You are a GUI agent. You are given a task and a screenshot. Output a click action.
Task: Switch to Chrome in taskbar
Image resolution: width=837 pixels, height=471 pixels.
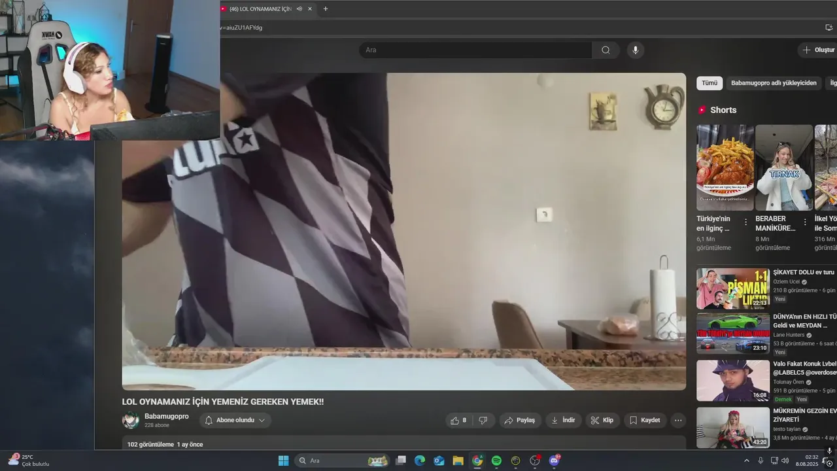[477, 461]
